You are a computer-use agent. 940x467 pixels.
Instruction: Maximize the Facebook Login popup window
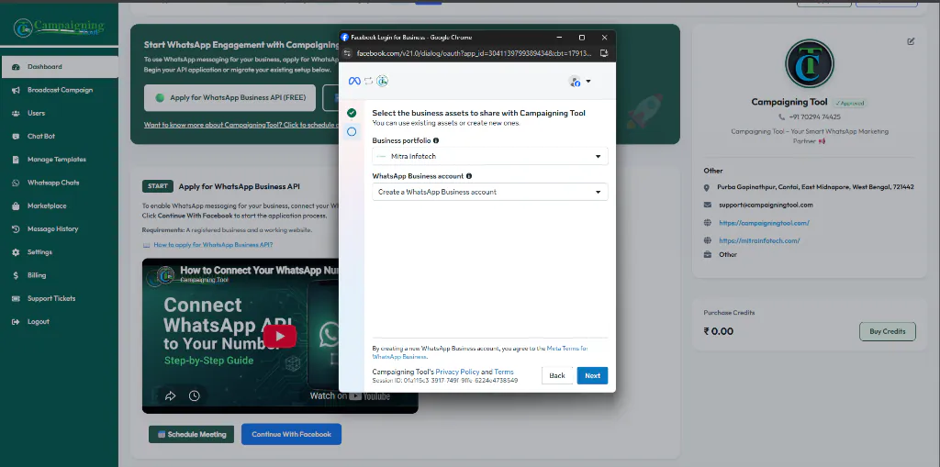(581, 38)
